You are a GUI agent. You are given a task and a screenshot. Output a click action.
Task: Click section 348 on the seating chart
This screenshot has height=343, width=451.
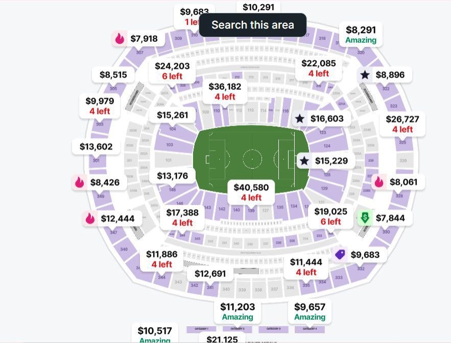point(124,249)
